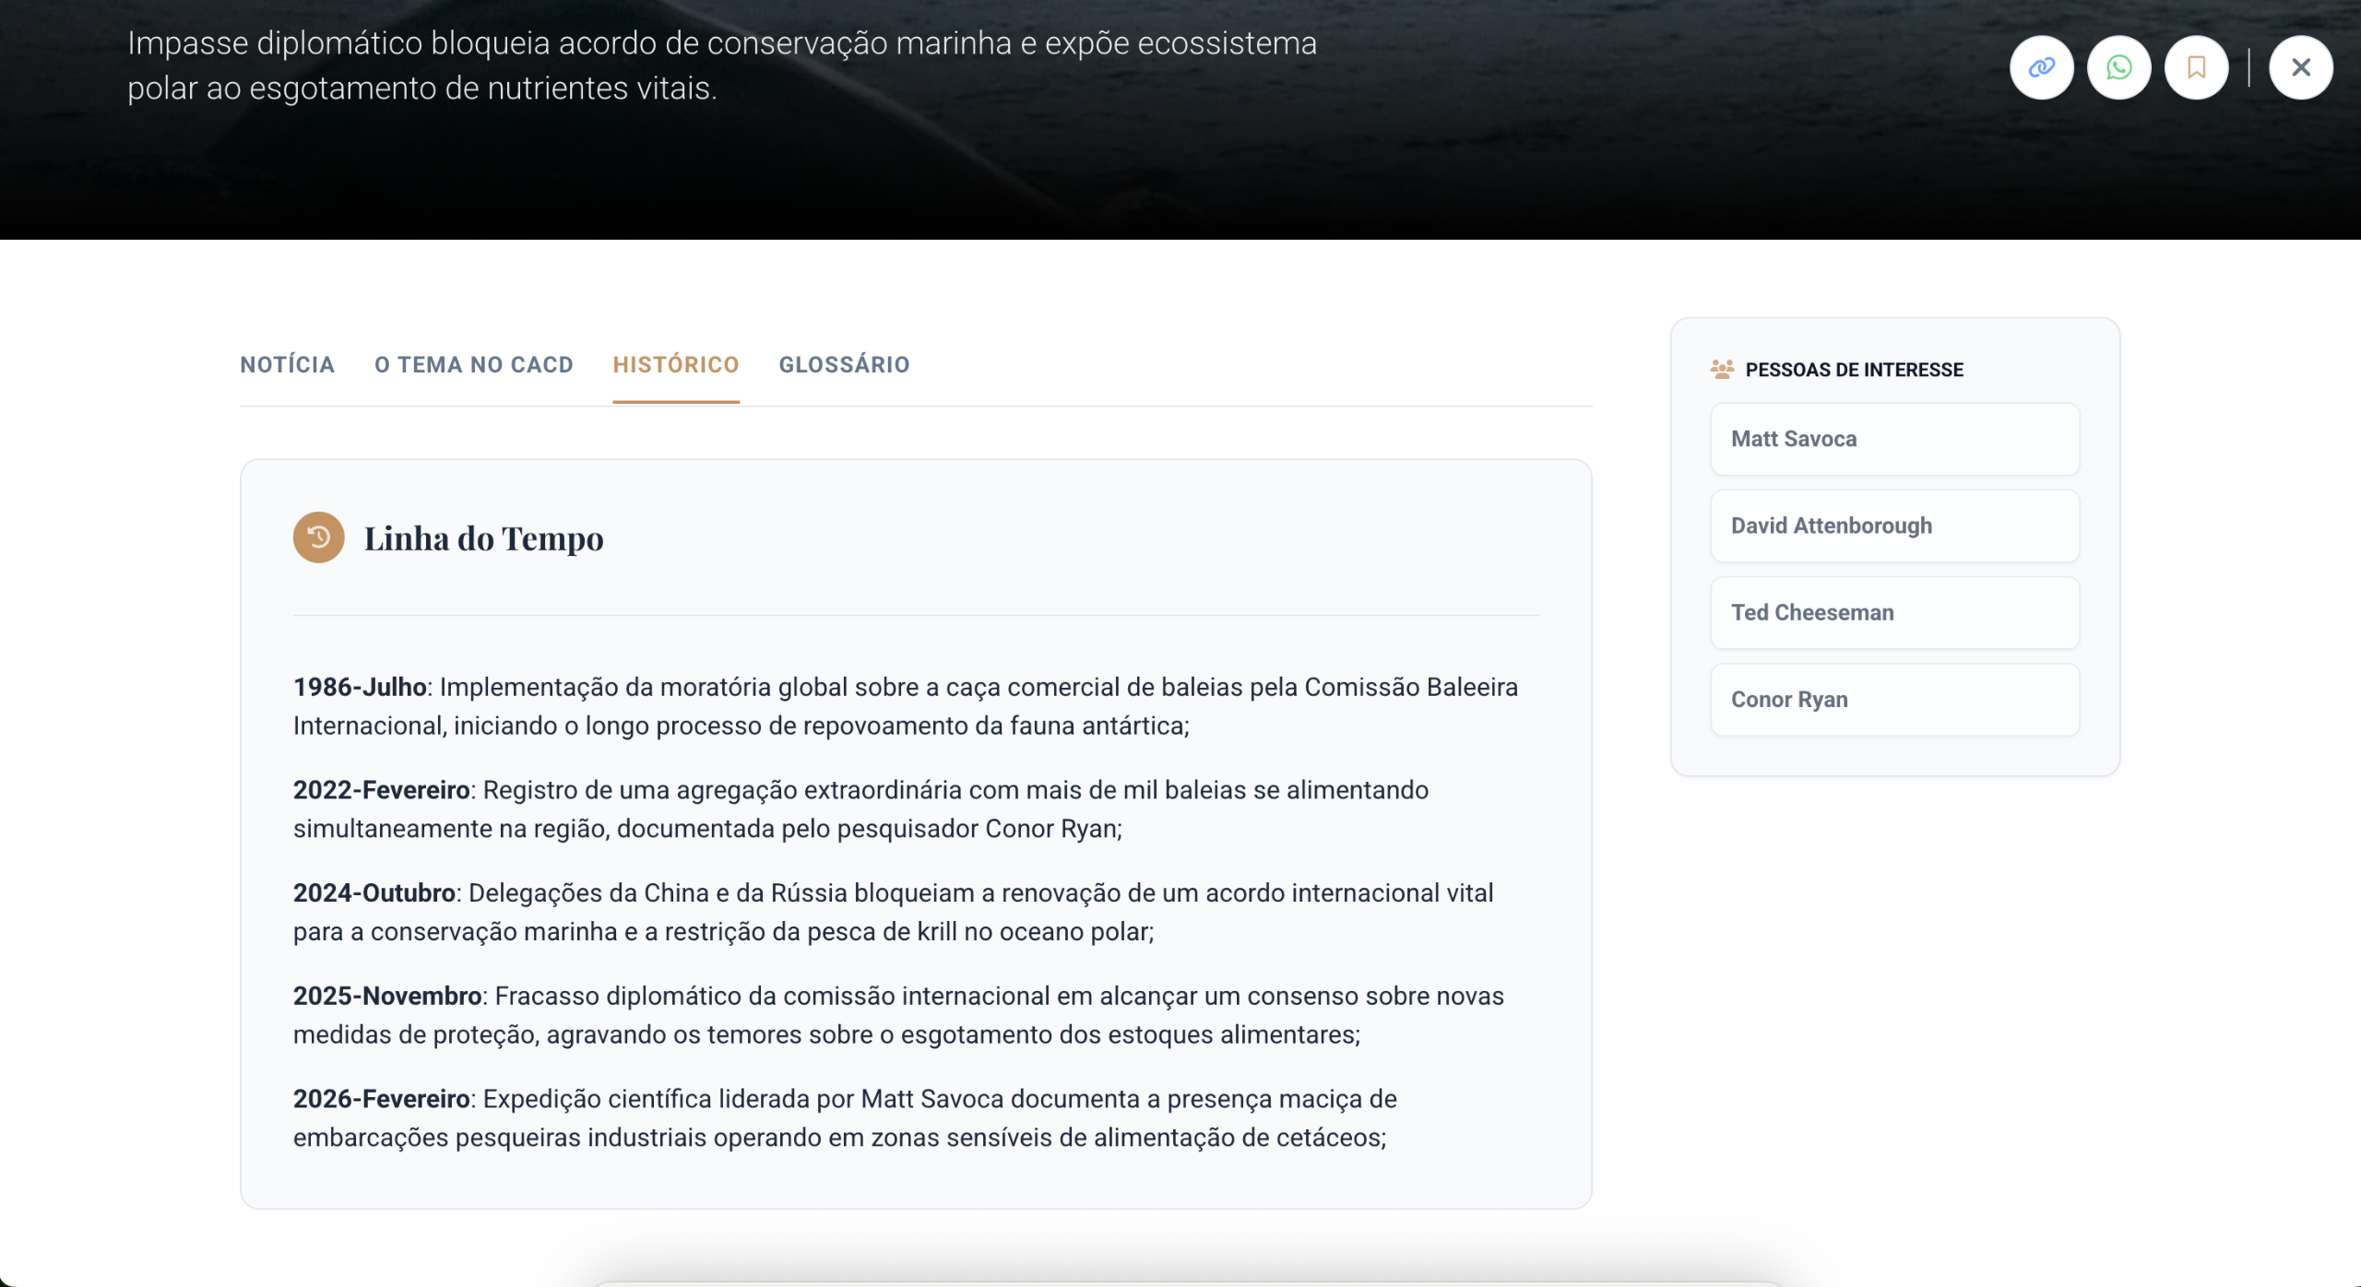Open the Glossário tab
Image resolution: width=2361 pixels, height=1287 pixels.
(844, 365)
